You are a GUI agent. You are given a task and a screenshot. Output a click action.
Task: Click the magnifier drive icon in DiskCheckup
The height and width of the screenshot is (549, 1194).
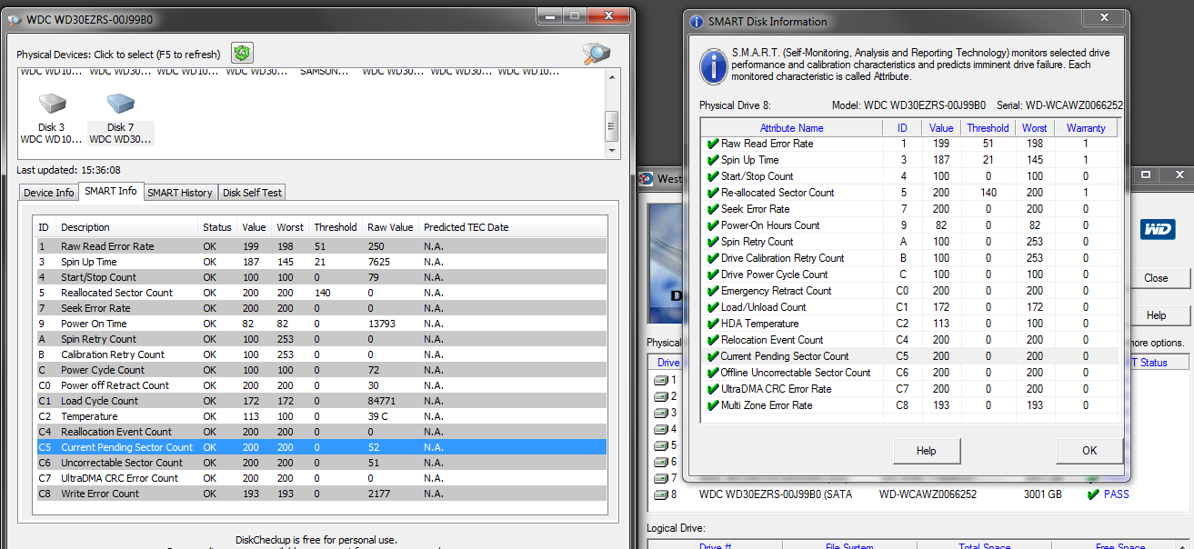(x=597, y=54)
